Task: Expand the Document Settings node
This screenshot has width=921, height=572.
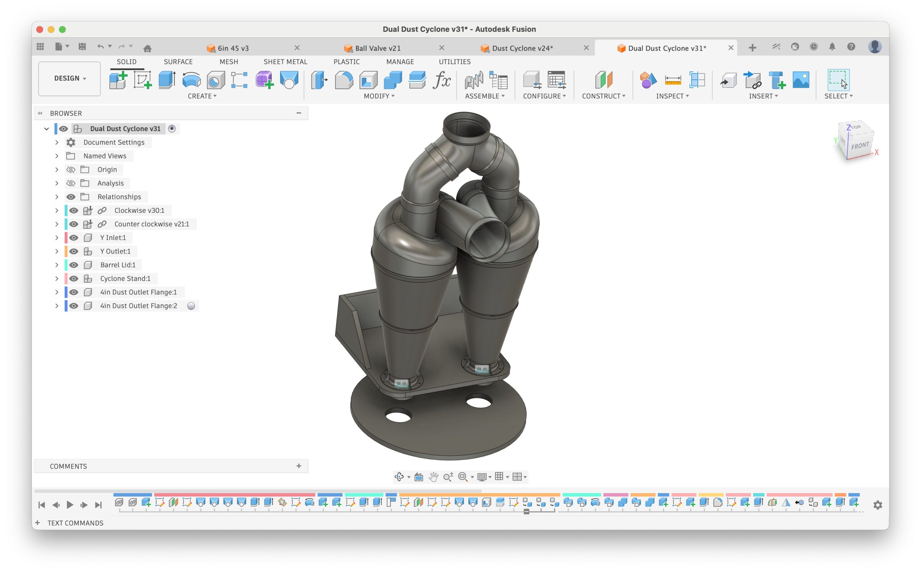Action: (57, 142)
